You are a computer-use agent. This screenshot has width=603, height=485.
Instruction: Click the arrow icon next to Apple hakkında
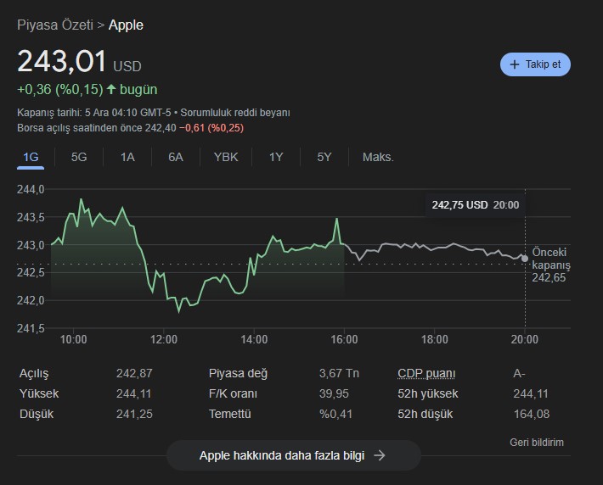coord(380,455)
